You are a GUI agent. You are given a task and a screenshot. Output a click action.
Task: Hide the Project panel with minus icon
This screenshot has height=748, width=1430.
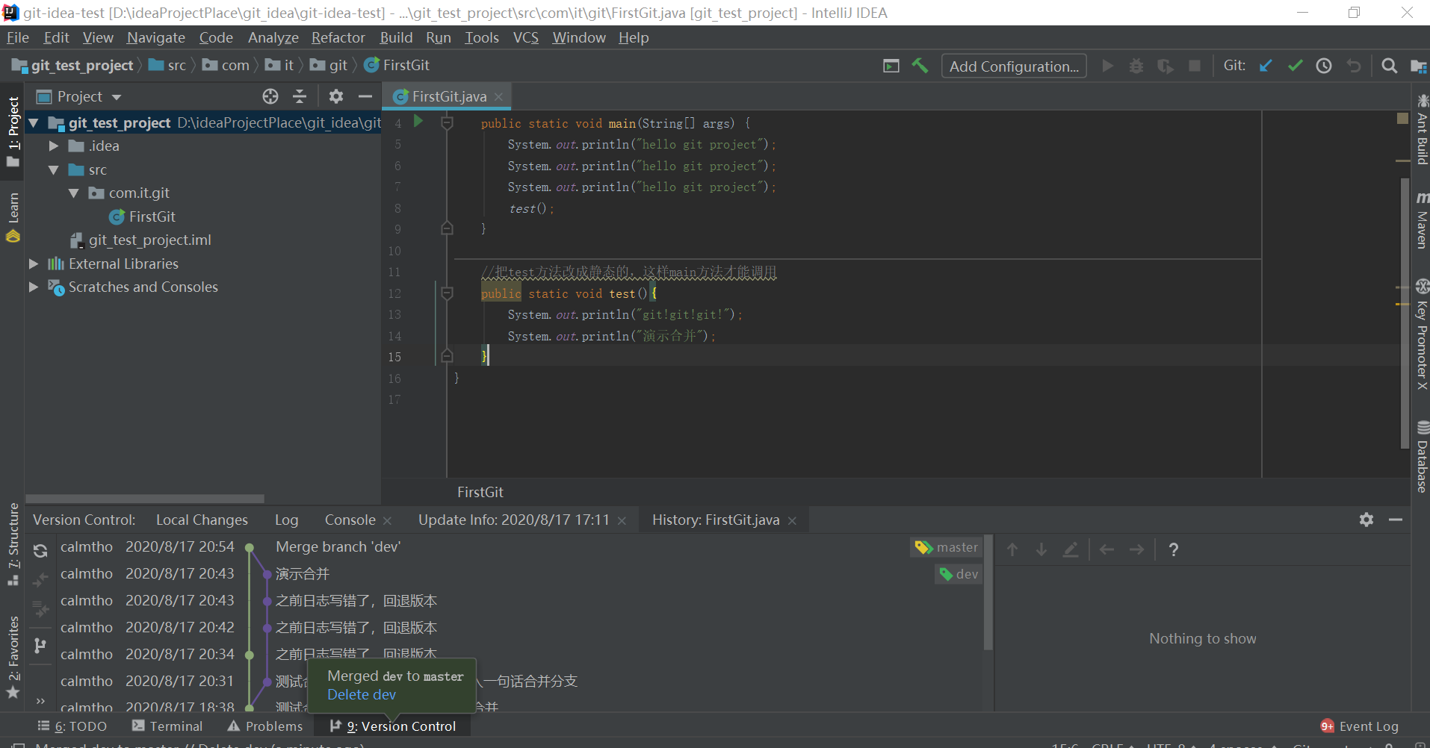pos(365,96)
